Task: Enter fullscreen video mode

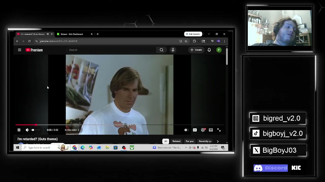Action: point(219,130)
